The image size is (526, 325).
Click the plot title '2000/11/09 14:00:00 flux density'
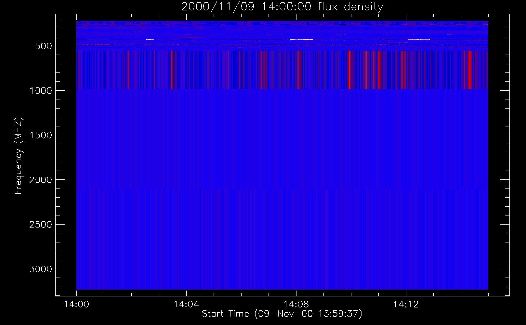pos(282,7)
